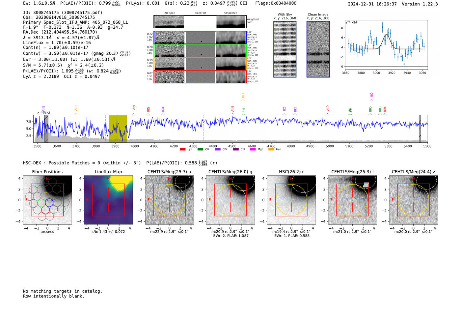Click the orange HeII legend swatch
Viewport: 461px width, 314px height.
click(x=271, y=150)
